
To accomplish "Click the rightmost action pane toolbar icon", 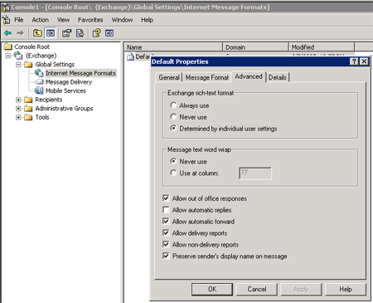I will [x=109, y=33].
